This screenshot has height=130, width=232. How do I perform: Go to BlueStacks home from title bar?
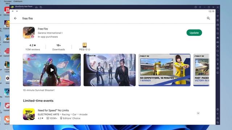36,7
